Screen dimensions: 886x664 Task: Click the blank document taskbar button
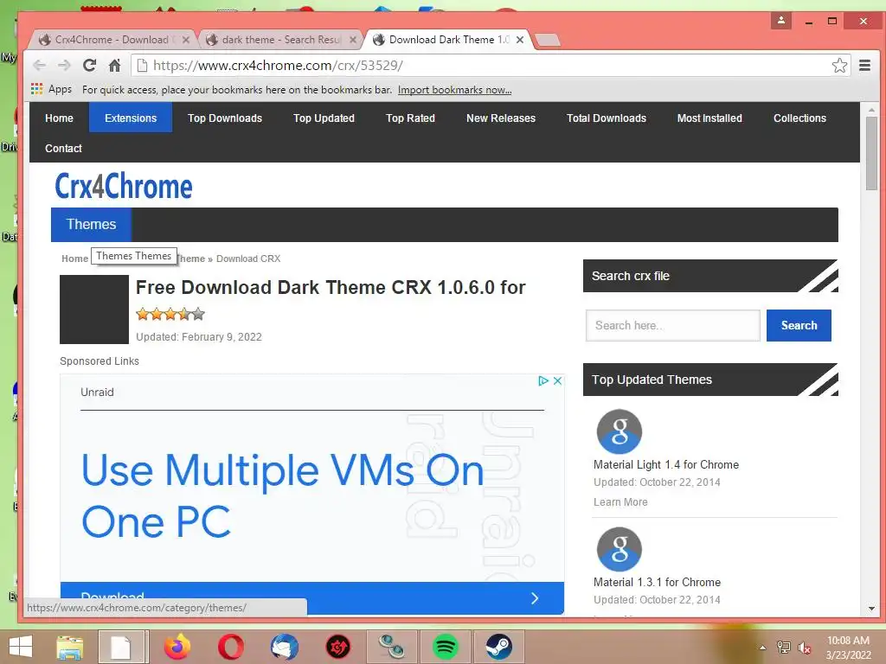point(121,647)
